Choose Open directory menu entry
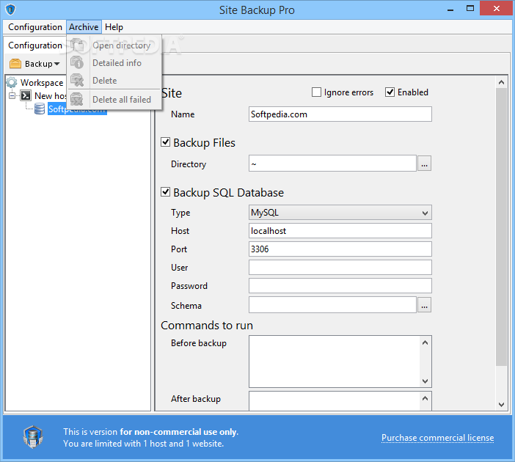Viewport: 515px width, 462px height. [114, 45]
